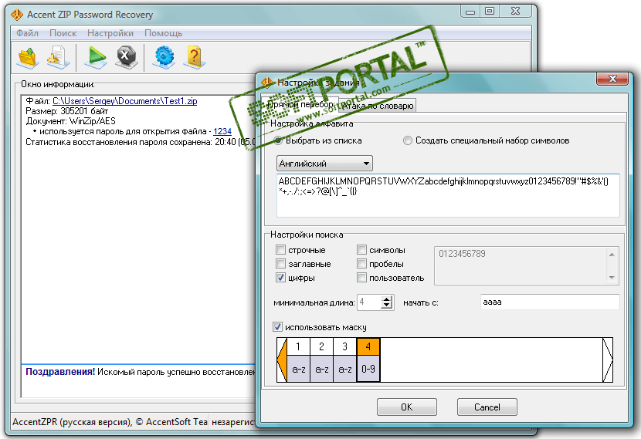Click the open file folder toolbar icon
The image size is (641, 439).
[x=28, y=57]
